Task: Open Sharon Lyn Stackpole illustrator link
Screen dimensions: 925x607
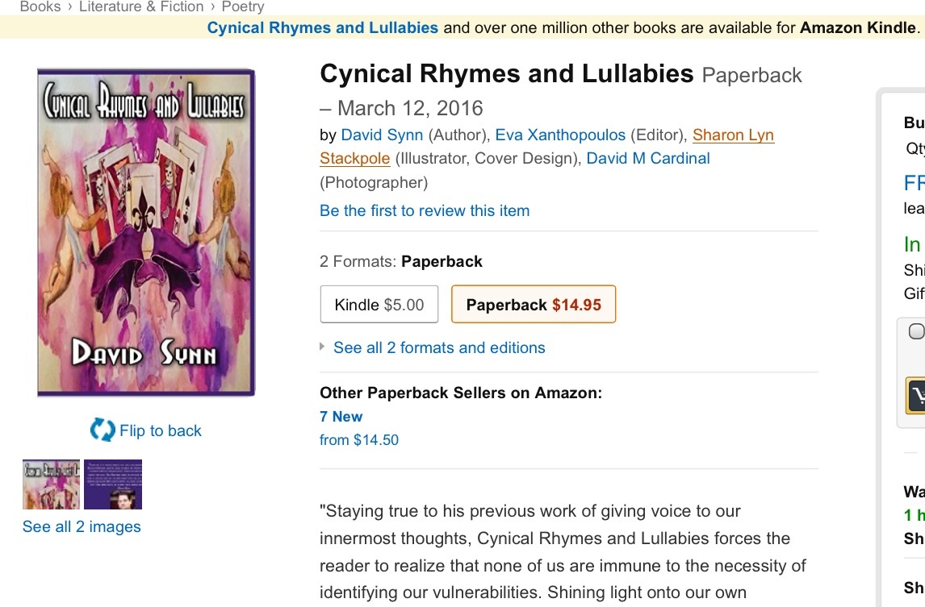Action: (733, 135)
